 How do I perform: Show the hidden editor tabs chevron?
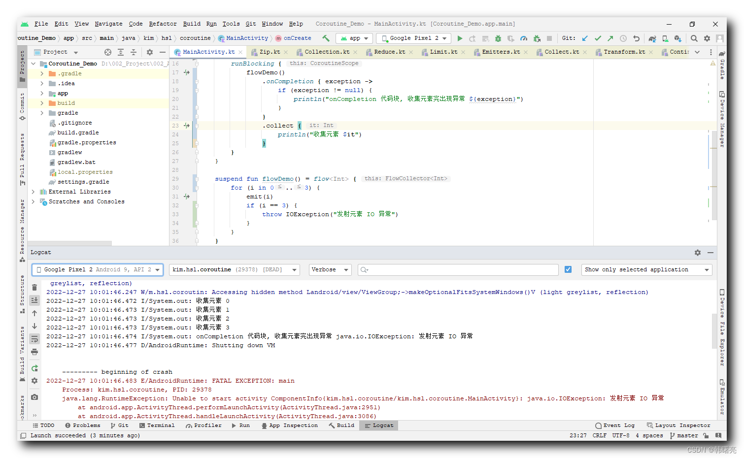point(697,52)
